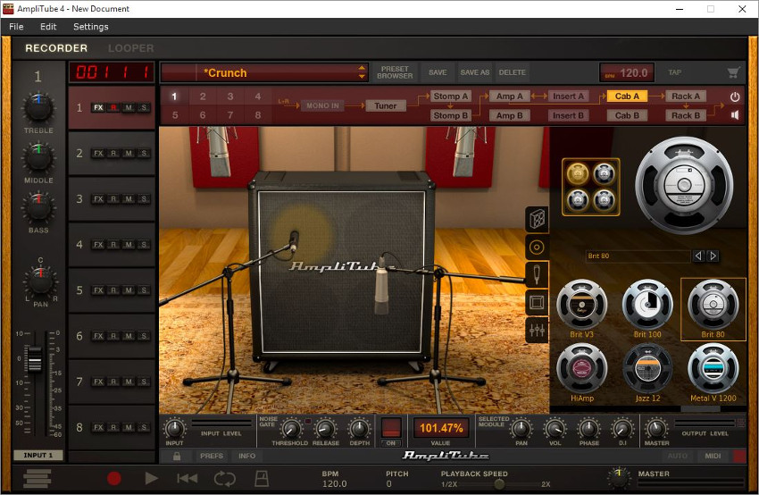Click the Brit 80 speaker name field
759x495 pixels.
pyautogui.click(x=638, y=256)
